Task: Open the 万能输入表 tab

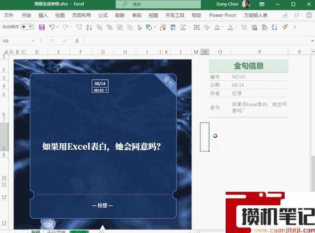Action: click(x=255, y=15)
